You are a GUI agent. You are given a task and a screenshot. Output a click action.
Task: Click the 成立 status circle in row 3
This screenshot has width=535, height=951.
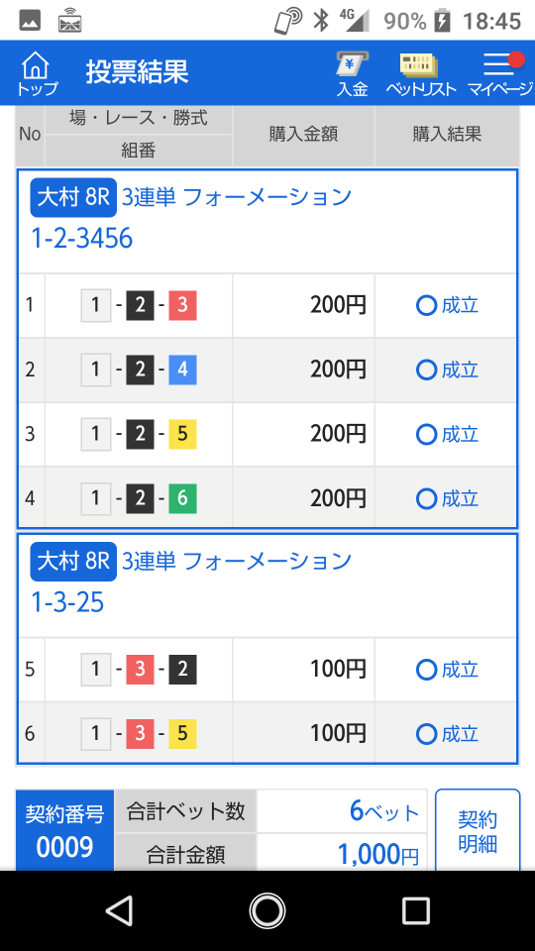point(426,434)
